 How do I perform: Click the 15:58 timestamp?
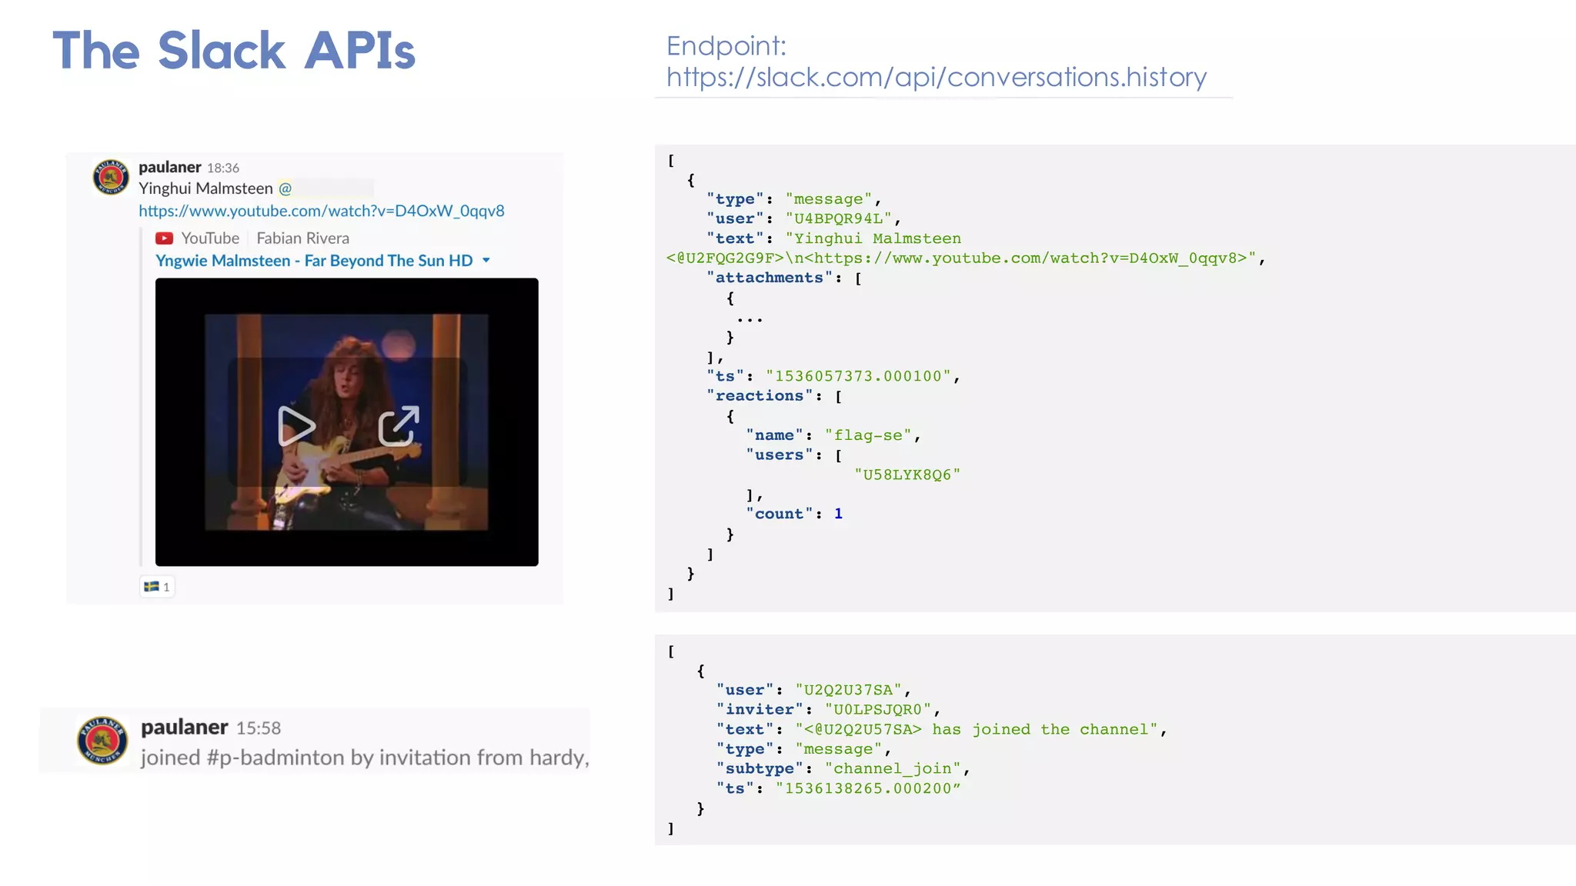point(259,728)
